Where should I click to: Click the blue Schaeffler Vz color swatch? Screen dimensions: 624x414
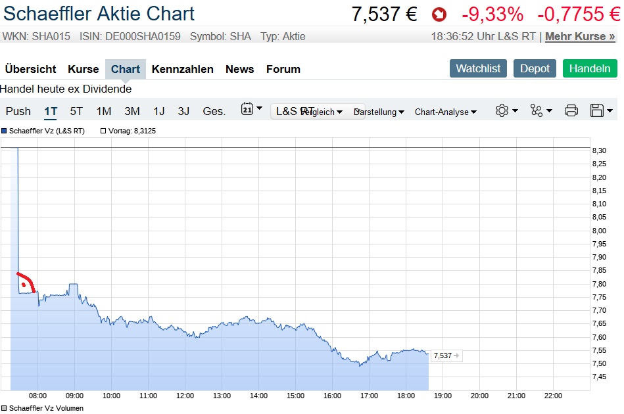pos(3,131)
